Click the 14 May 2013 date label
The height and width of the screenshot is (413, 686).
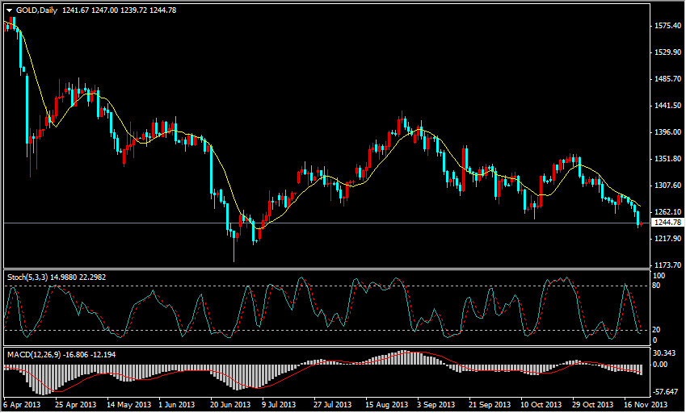click(x=129, y=405)
